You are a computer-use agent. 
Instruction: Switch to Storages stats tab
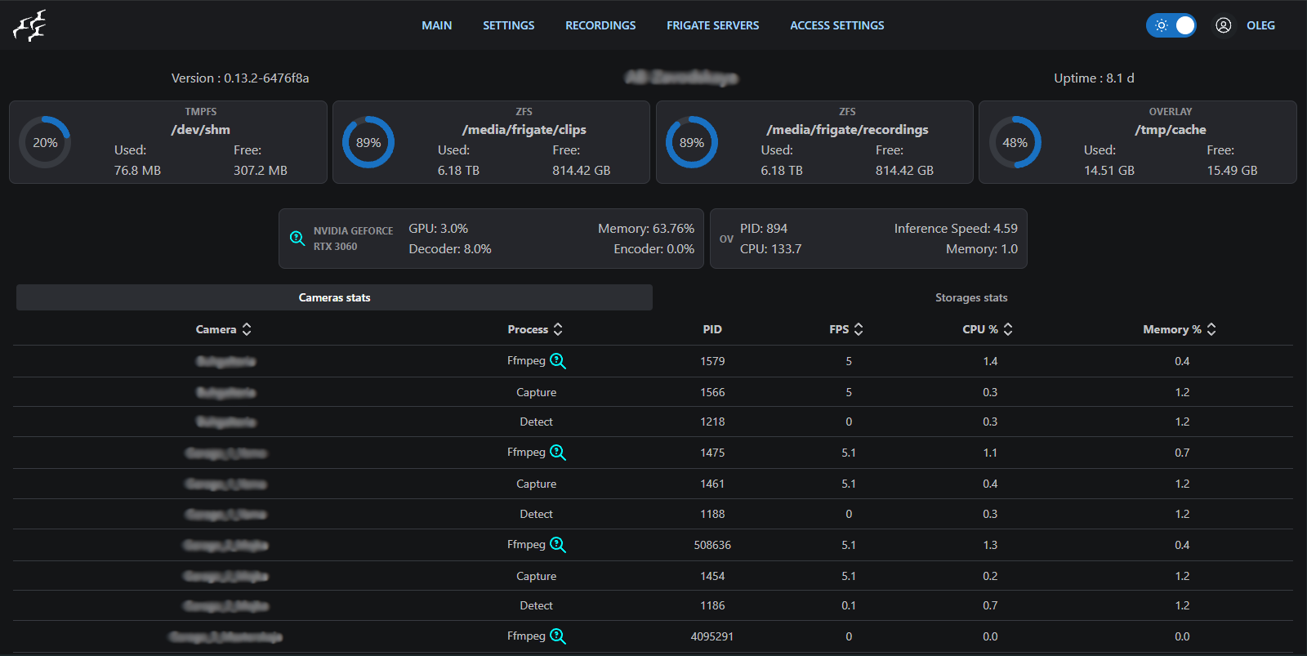[x=971, y=297]
